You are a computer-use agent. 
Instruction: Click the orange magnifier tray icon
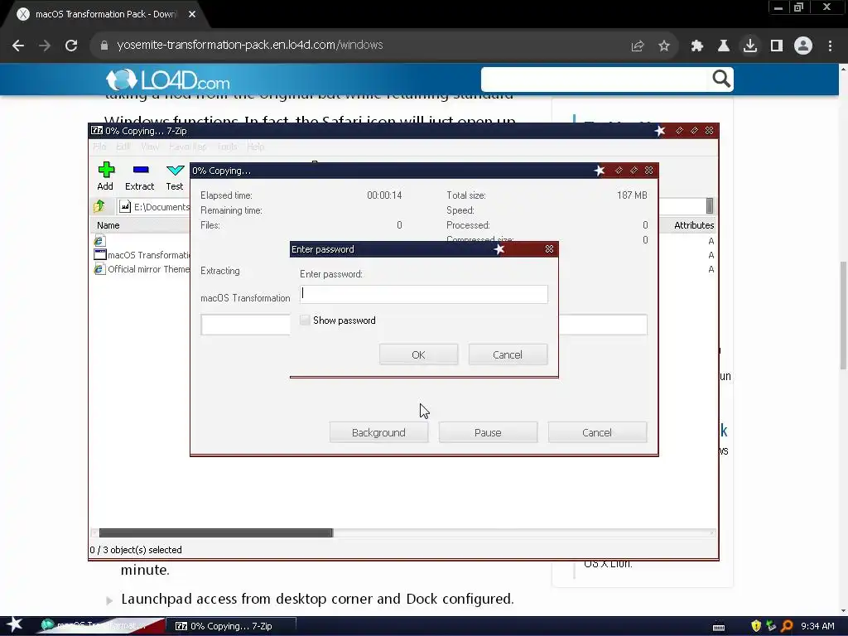(787, 626)
